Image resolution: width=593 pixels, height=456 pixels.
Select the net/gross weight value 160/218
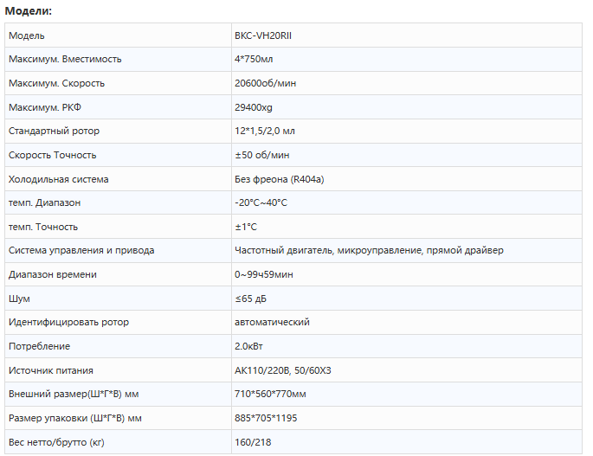[x=253, y=442]
